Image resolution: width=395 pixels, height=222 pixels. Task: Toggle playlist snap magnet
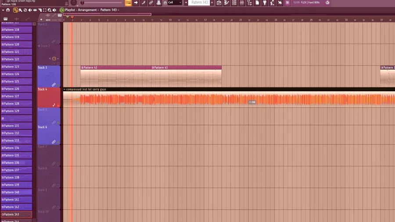point(8,10)
